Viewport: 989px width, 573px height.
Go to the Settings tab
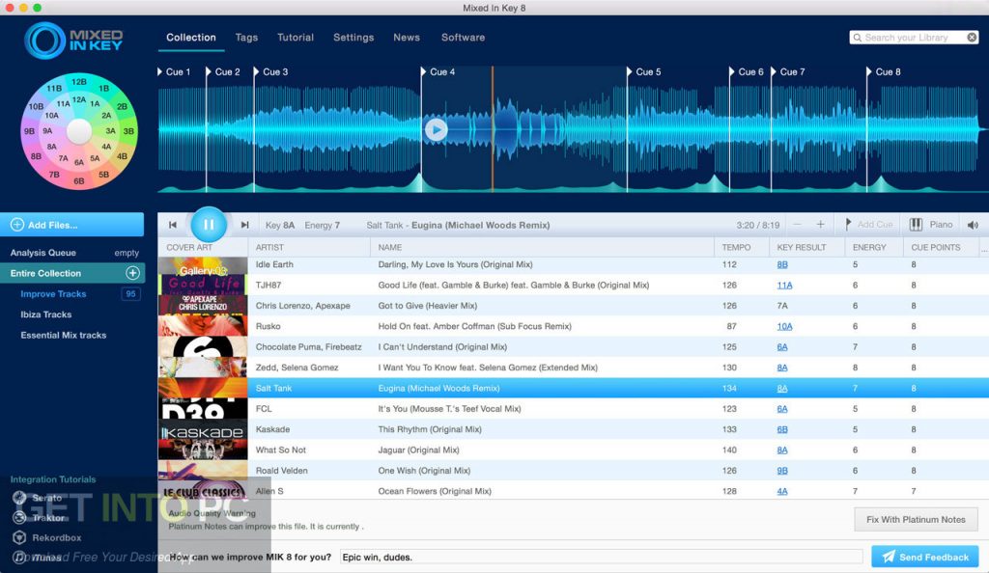(x=353, y=38)
